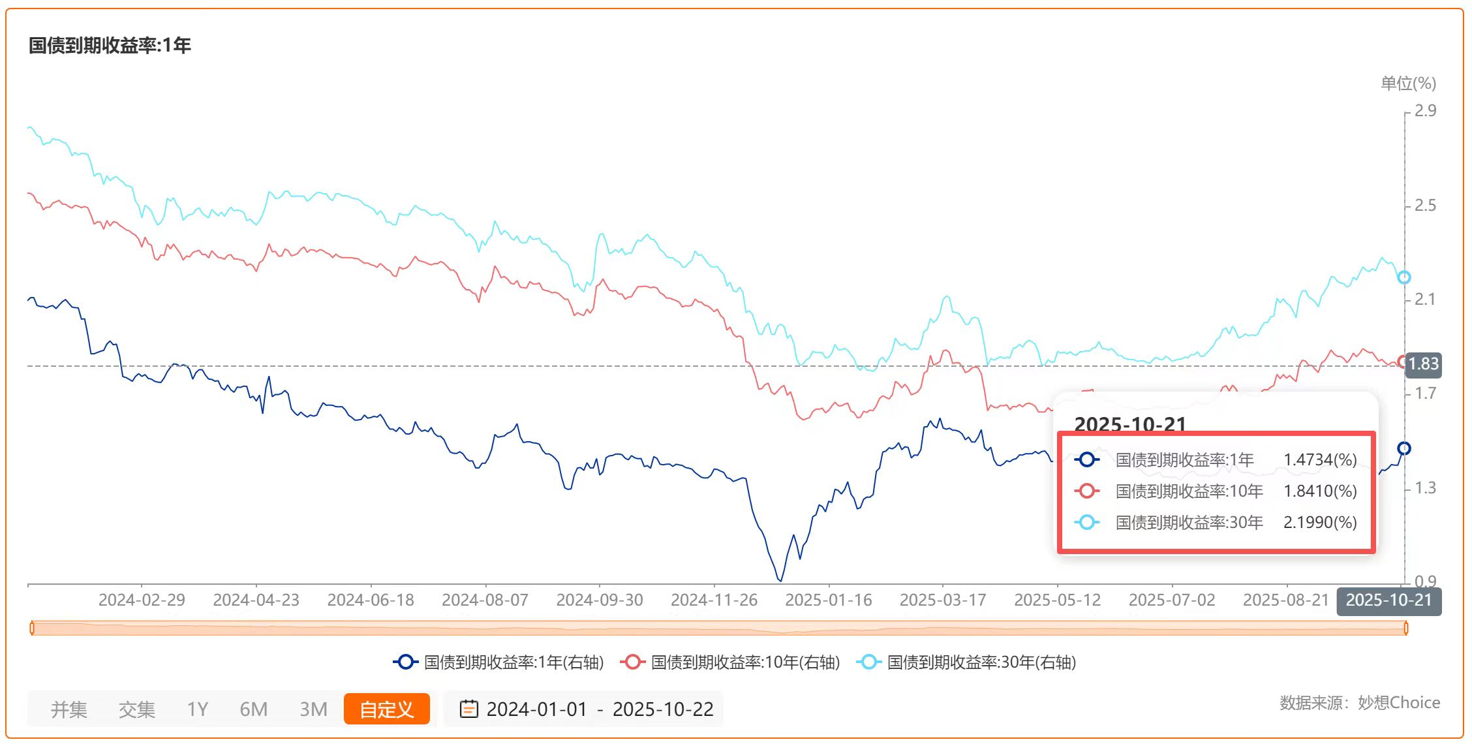Click the 2025-10-21 x-axis date label
The width and height of the screenshot is (1472, 744).
pyautogui.click(x=1388, y=600)
